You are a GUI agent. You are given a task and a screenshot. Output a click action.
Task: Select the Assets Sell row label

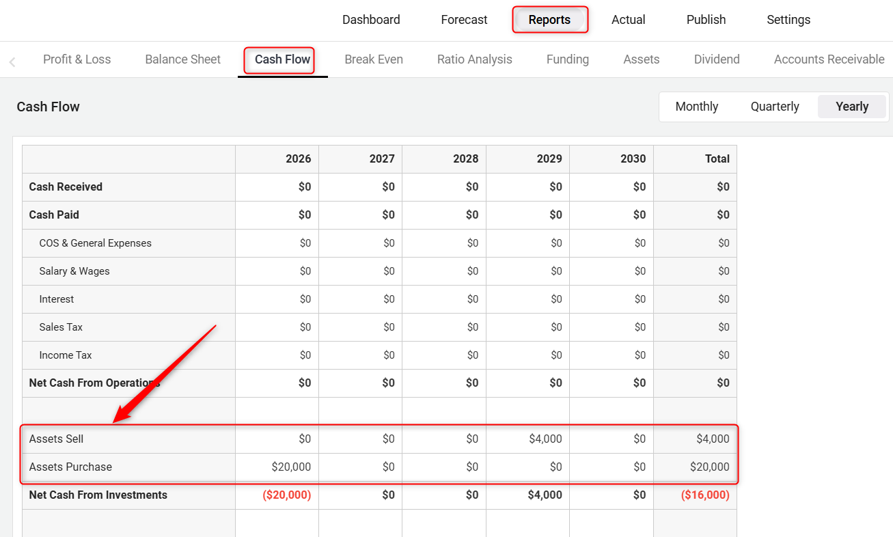[x=56, y=439]
